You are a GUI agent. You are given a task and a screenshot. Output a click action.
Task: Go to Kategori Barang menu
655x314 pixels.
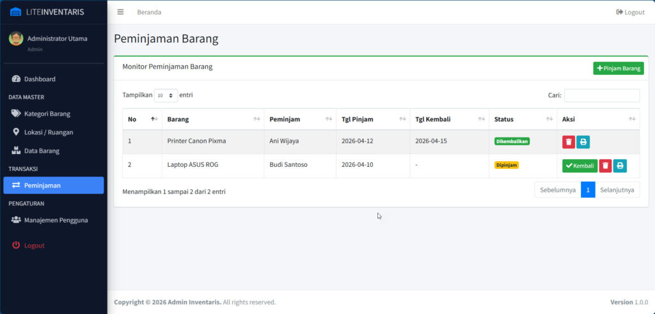[47, 114]
